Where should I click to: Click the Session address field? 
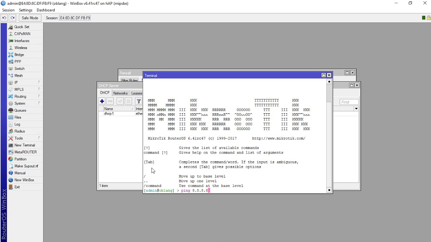click(x=75, y=18)
